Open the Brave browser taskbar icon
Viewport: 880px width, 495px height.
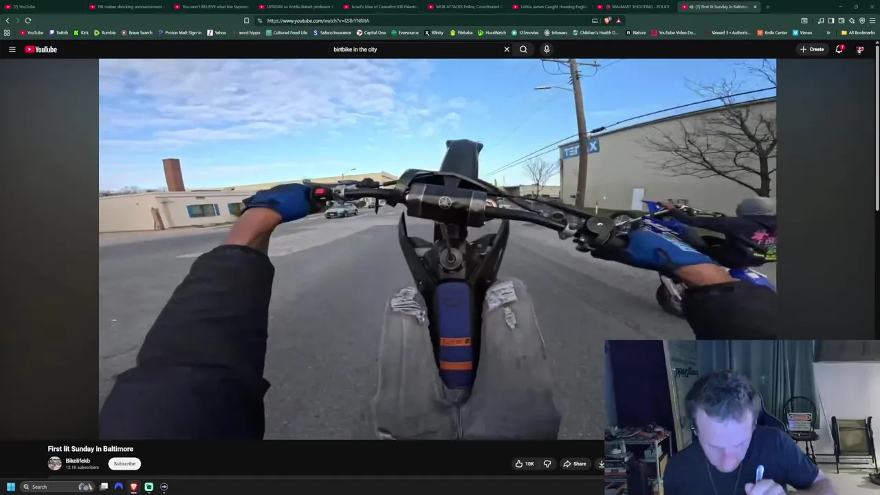(x=133, y=487)
